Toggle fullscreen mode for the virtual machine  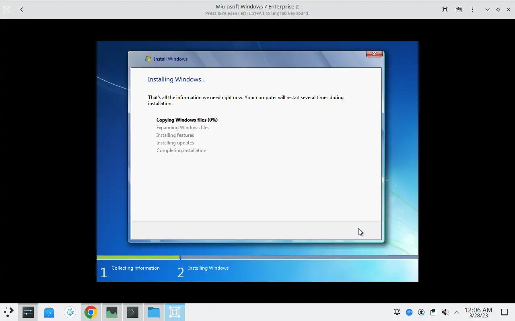tap(445, 10)
